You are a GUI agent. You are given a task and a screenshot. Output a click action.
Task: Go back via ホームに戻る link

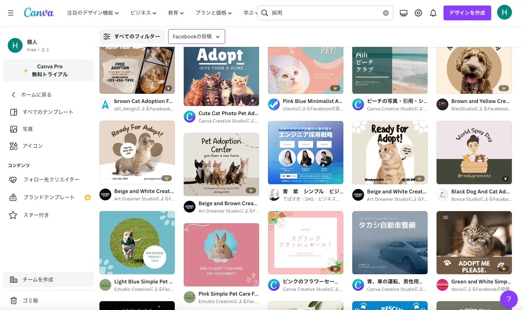pyautogui.click(x=36, y=95)
